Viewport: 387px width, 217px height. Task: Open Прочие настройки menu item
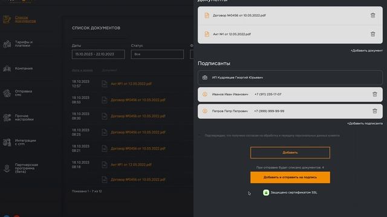pyautogui.click(x=24, y=118)
